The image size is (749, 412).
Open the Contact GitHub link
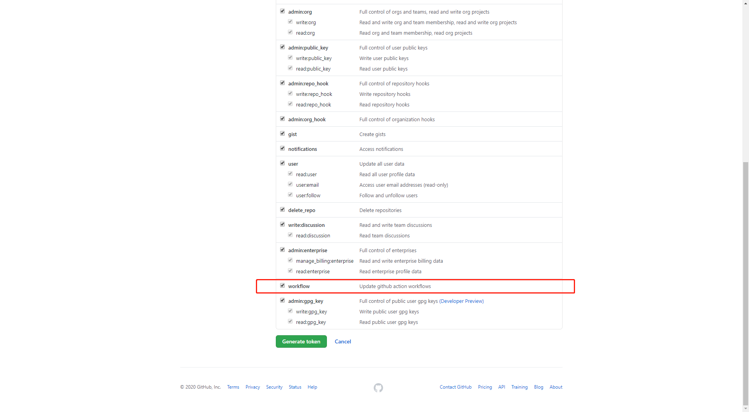[456, 387]
